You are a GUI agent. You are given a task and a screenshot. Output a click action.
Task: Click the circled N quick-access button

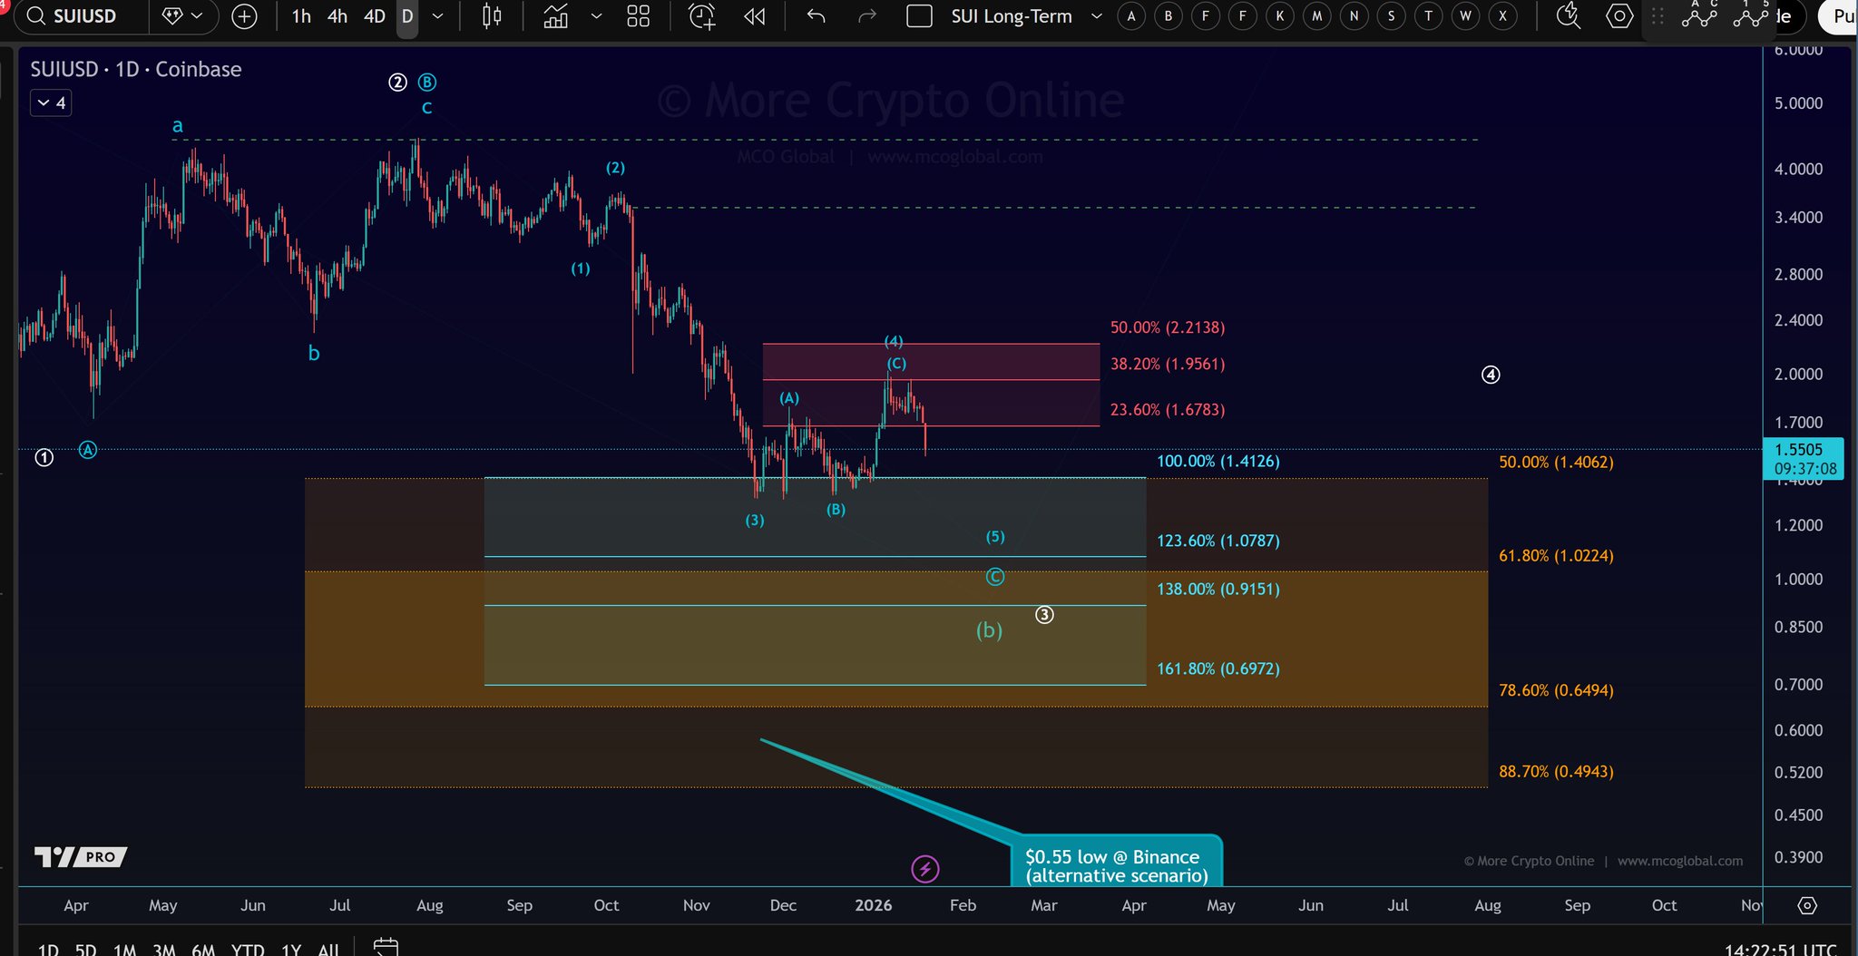coord(1354,16)
